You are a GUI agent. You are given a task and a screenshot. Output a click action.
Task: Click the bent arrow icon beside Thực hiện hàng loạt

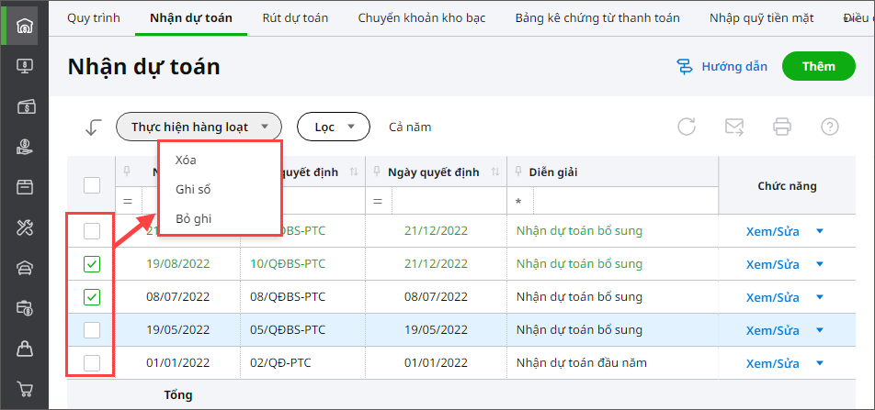tap(92, 127)
